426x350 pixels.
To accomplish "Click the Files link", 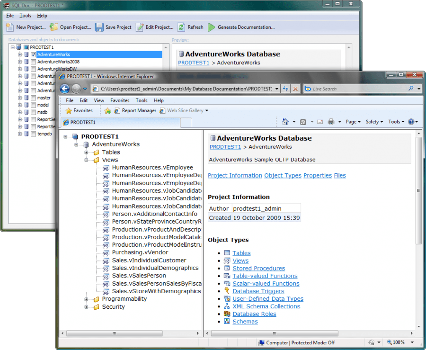I will click(340, 176).
